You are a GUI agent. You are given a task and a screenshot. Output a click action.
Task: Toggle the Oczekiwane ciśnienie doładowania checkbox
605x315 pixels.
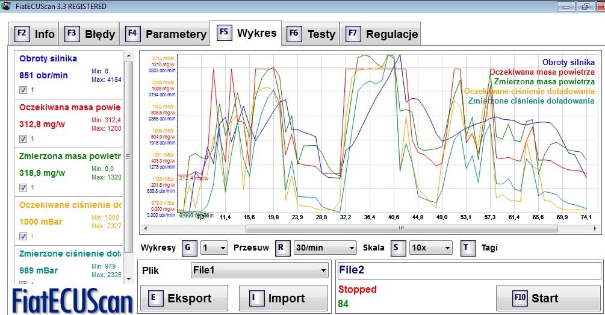(x=23, y=236)
